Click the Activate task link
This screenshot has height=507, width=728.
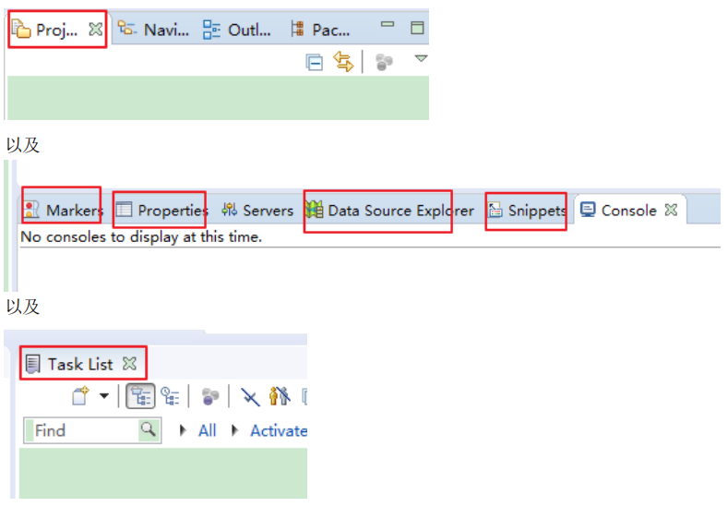point(279,430)
